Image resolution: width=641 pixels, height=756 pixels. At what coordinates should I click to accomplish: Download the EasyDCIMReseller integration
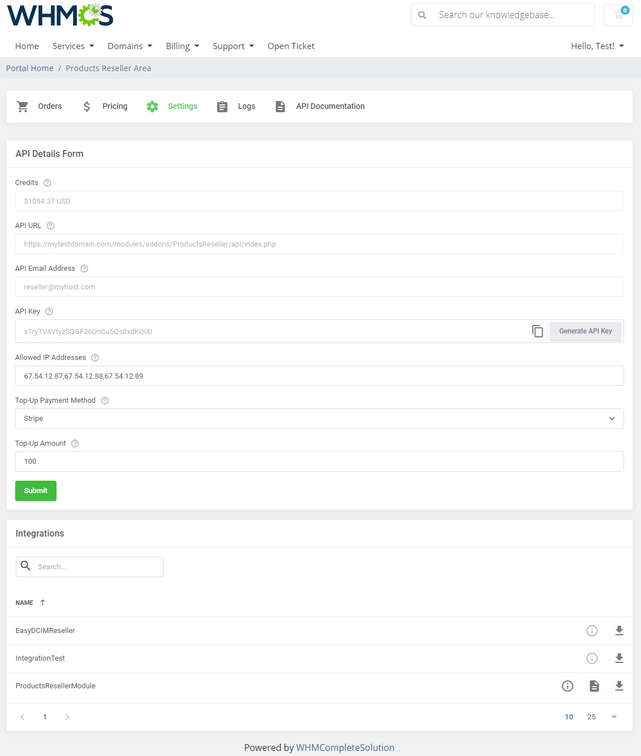pyautogui.click(x=619, y=630)
